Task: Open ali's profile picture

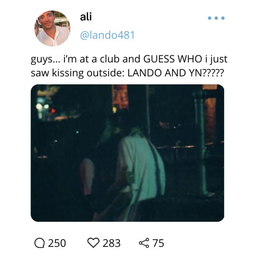Action: pos(52,28)
